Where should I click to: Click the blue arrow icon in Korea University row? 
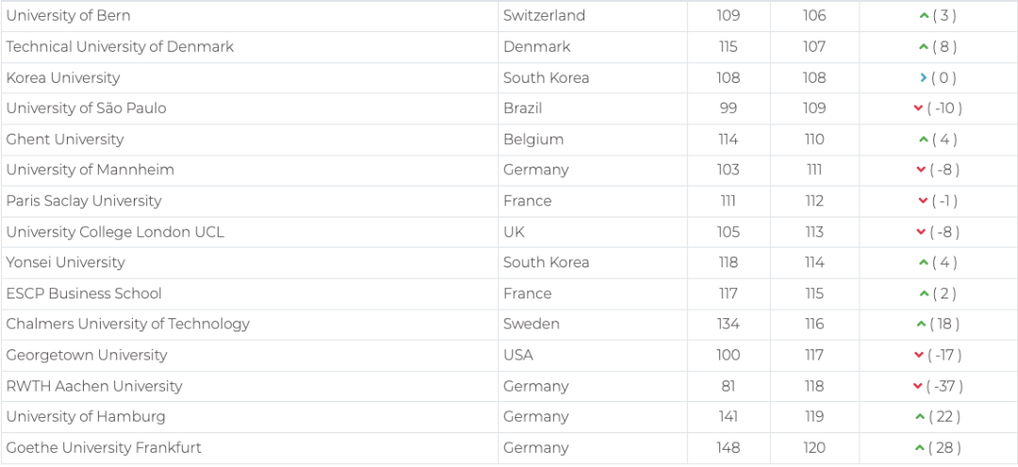coord(924,78)
